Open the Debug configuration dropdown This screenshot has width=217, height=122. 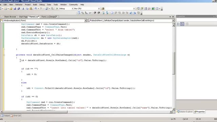[x=73, y=8]
